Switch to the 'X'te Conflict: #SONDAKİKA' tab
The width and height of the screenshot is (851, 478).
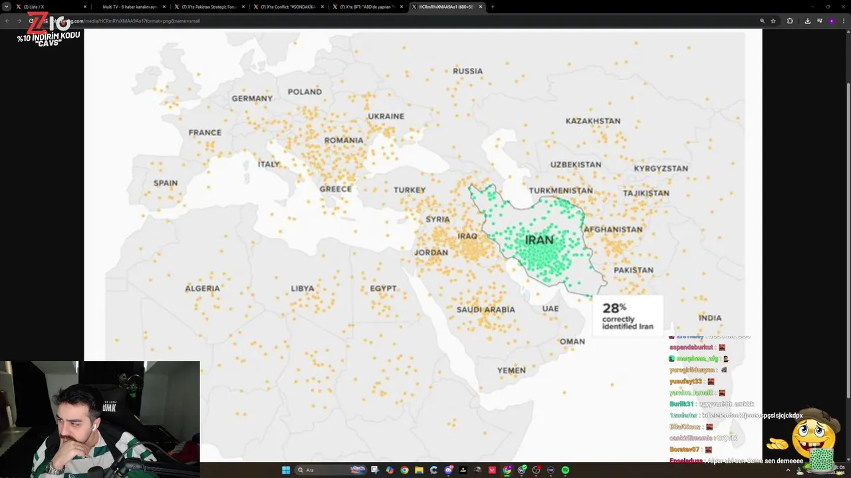click(x=287, y=7)
